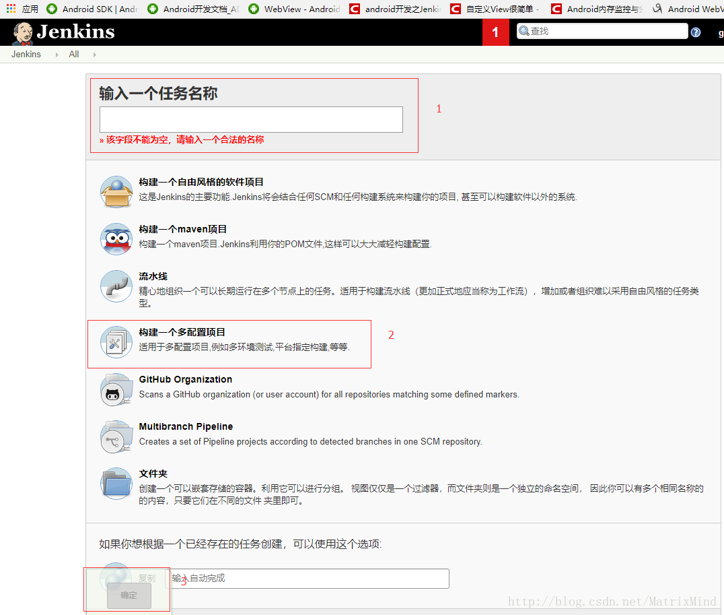The width and height of the screenshot is (724, 615).
Task: Open 自定义View很简单 bookmark
Action: tap(495, 9)
